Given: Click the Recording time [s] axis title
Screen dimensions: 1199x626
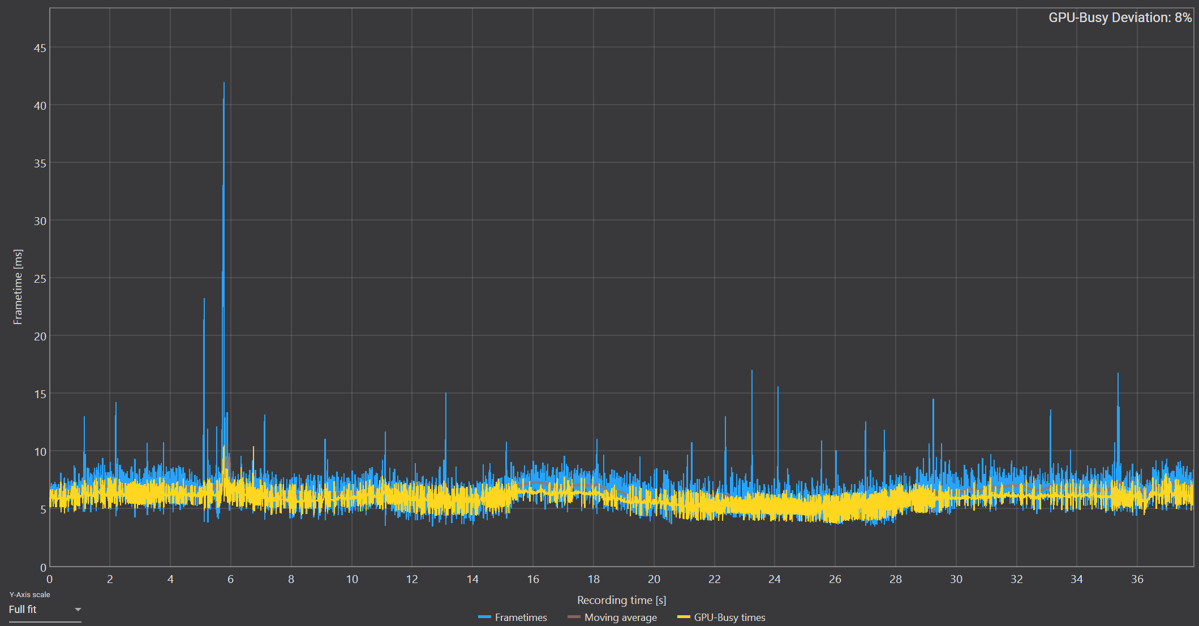Looking at the screenshot, I should 621,600.
